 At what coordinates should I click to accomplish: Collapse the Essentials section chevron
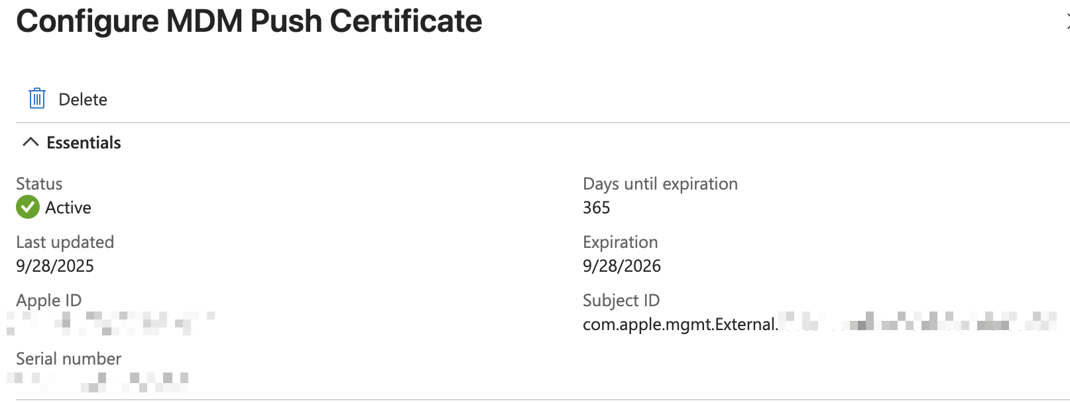point(30,142)
